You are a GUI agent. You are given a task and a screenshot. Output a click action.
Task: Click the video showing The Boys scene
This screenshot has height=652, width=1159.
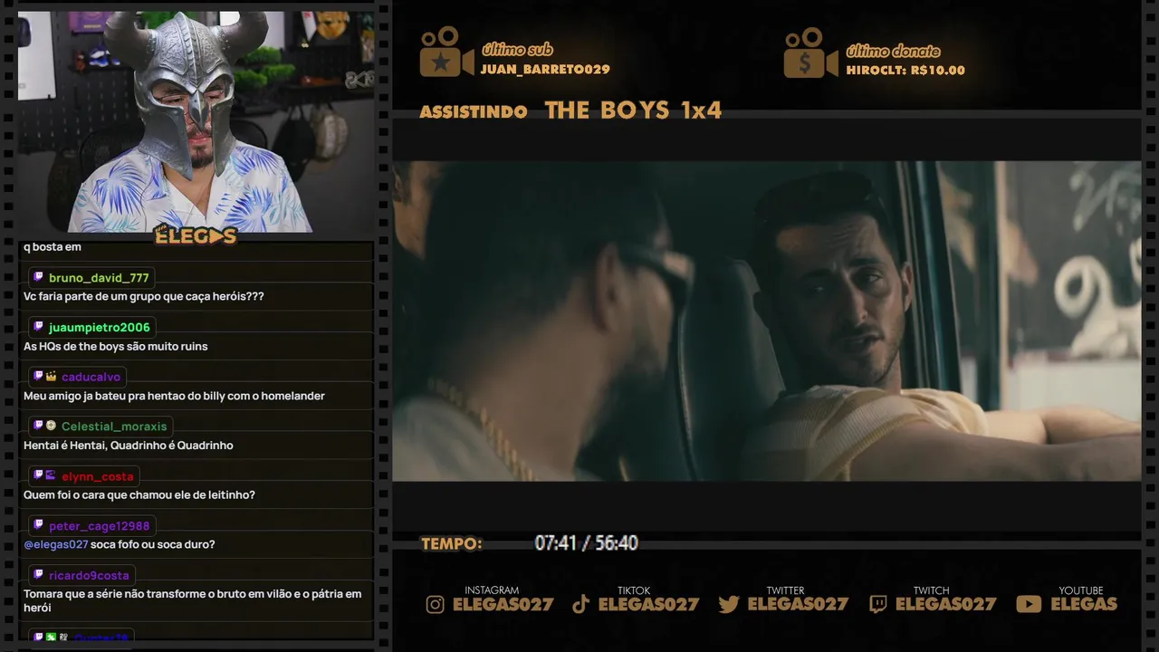pyautogui.click(x=766, y=321)
